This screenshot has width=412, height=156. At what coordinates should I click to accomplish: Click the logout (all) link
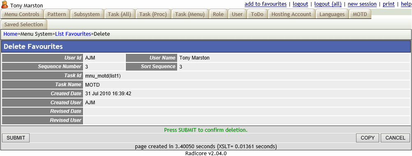(x=328, y=4)
